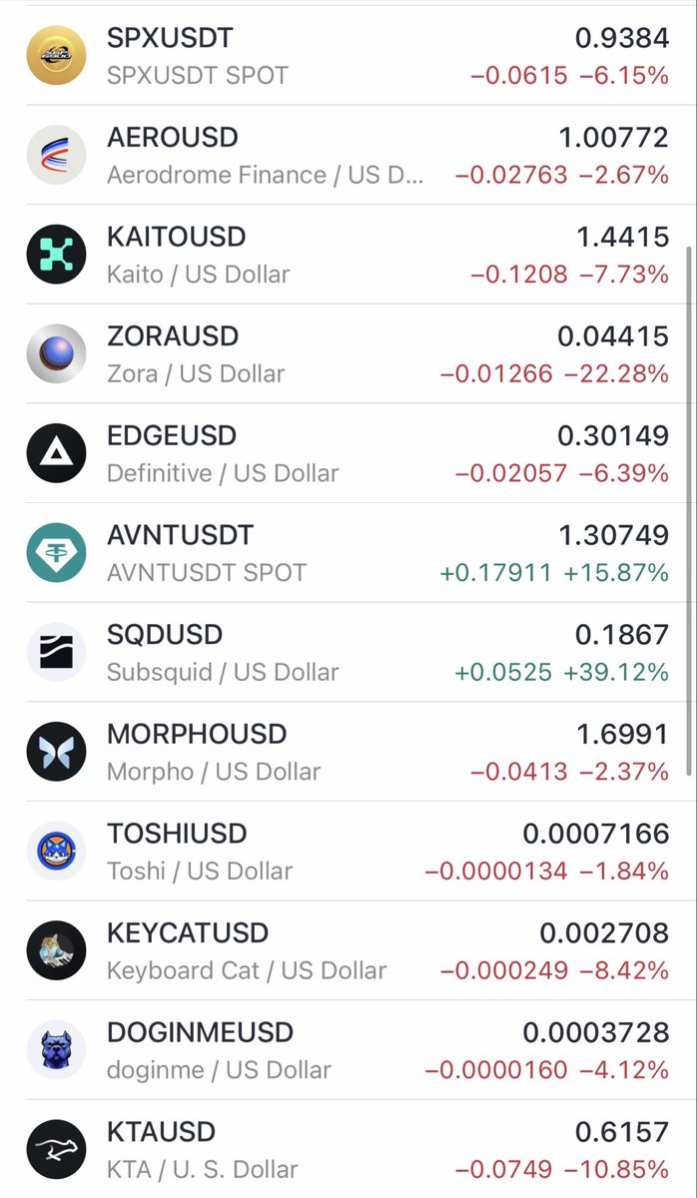Open the ZORAUSD symbol name
This screenshot has width=697, height=1198.
coord(173,336)
